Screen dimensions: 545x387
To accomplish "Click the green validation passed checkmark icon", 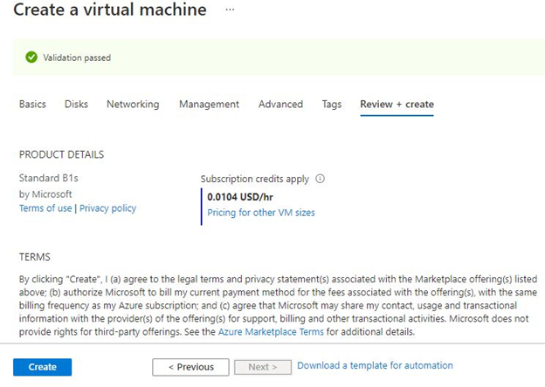I will point(31,58).
